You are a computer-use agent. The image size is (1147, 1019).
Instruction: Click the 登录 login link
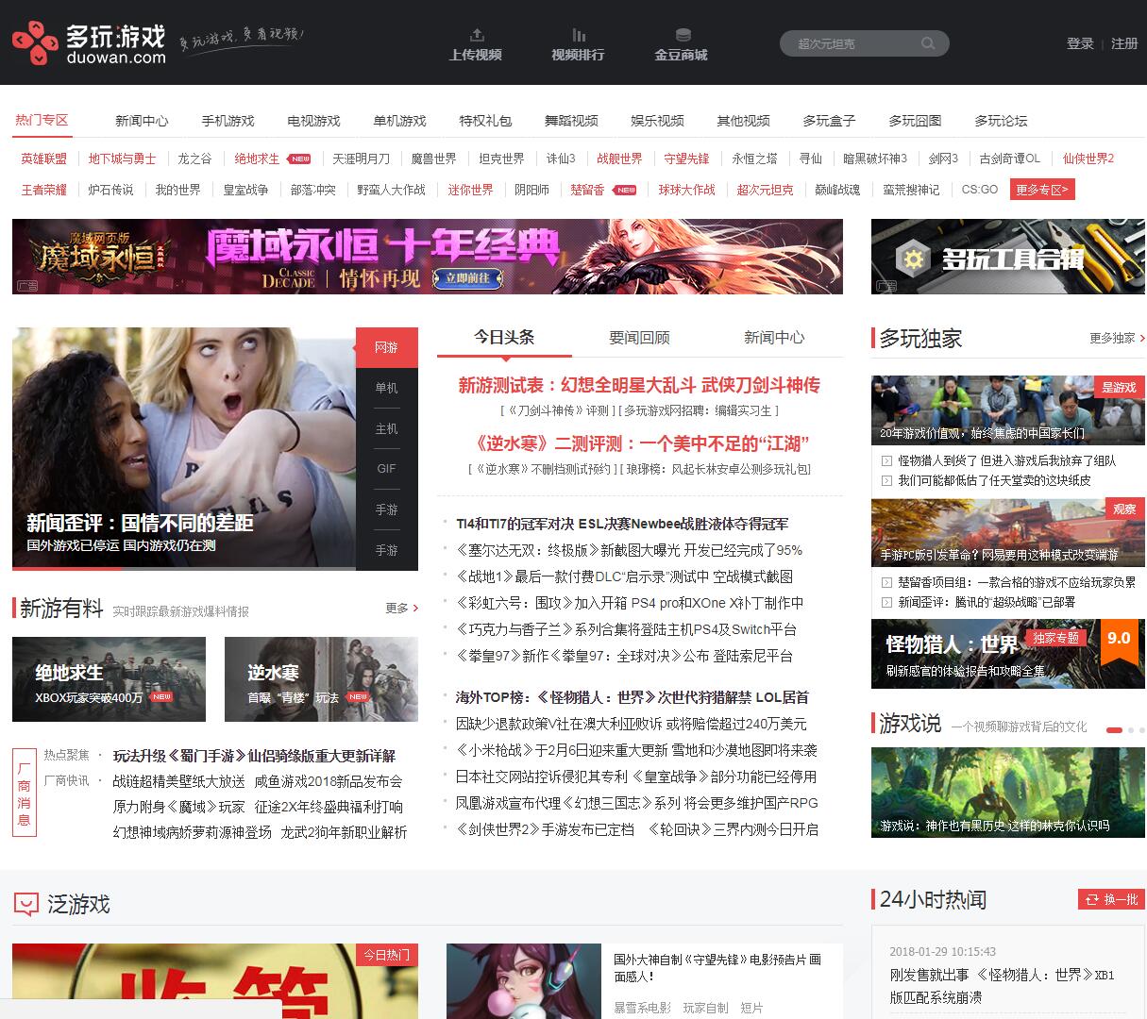[x=1080, y=43]
